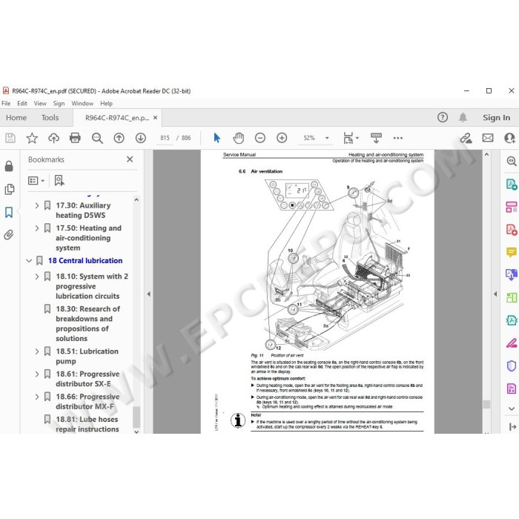Collapse the left navigation pane arrow
The height and width of the screenshot is (519, 519).
click(148, 294)
